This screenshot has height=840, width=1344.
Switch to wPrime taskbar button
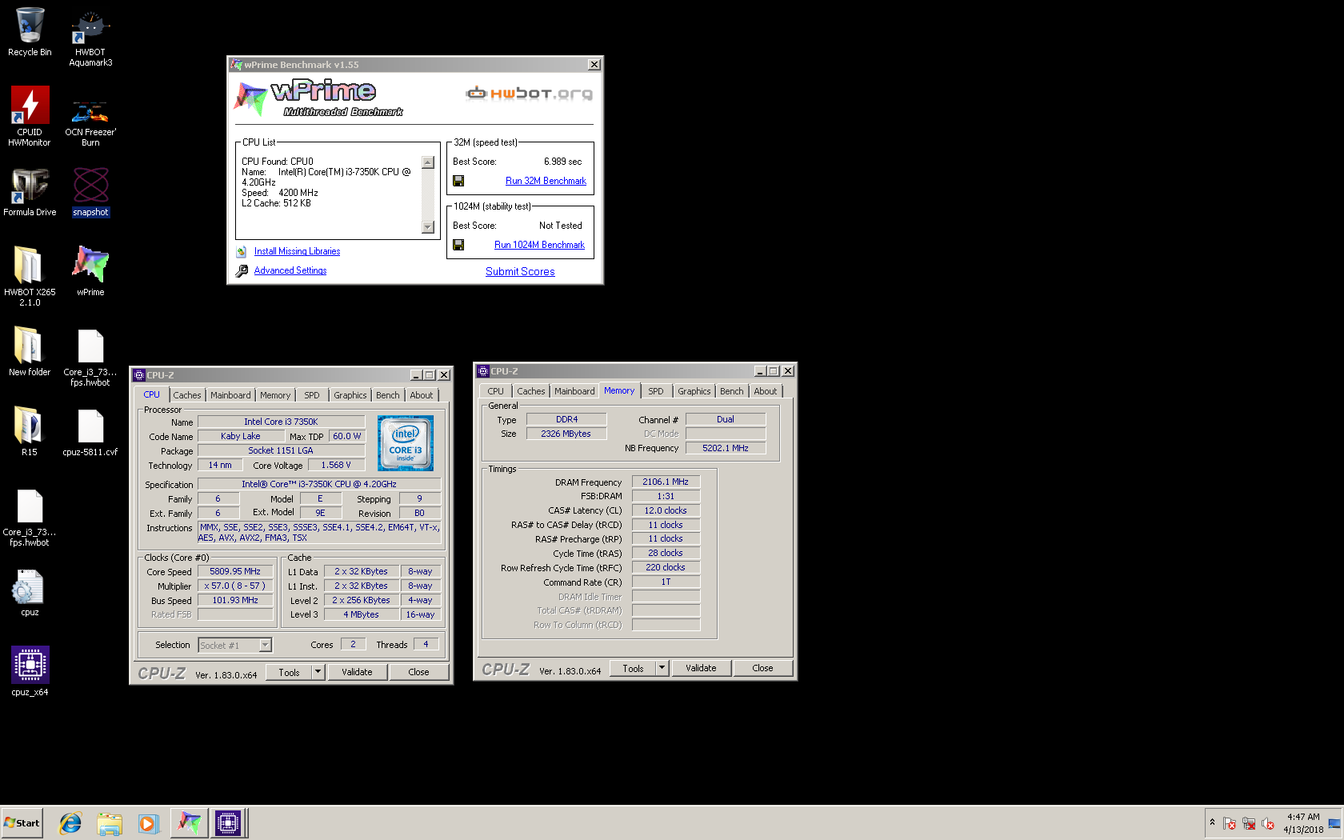189,822
